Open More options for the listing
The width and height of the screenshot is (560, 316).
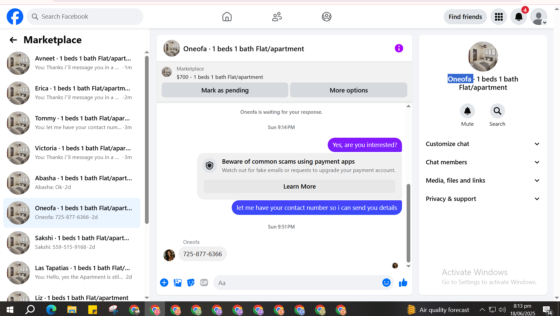(349, 90)
